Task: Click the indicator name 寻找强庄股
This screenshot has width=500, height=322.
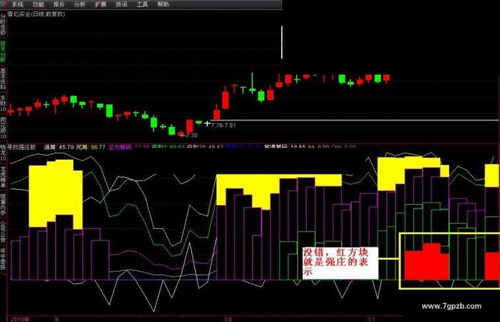Action: pyautogui.click(x=22, y=147)
